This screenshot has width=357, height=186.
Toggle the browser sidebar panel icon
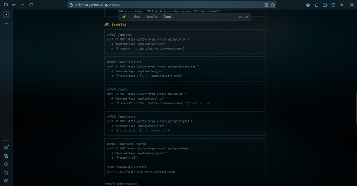click(6, 4)
